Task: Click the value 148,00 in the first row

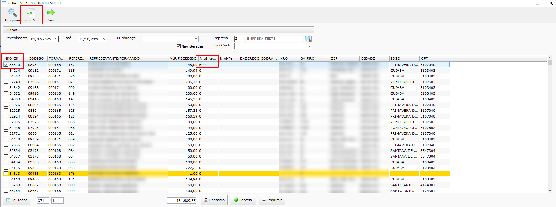Action: [x=191, y=65]
